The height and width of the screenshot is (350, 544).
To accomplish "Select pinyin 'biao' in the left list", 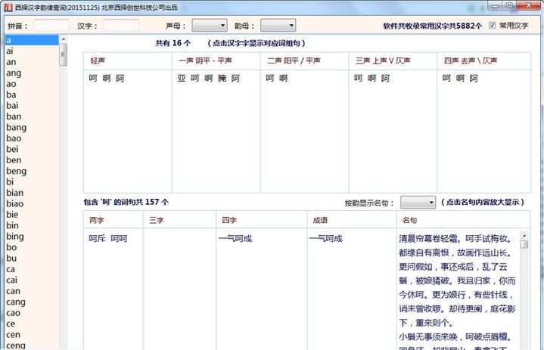I will 14,204.
